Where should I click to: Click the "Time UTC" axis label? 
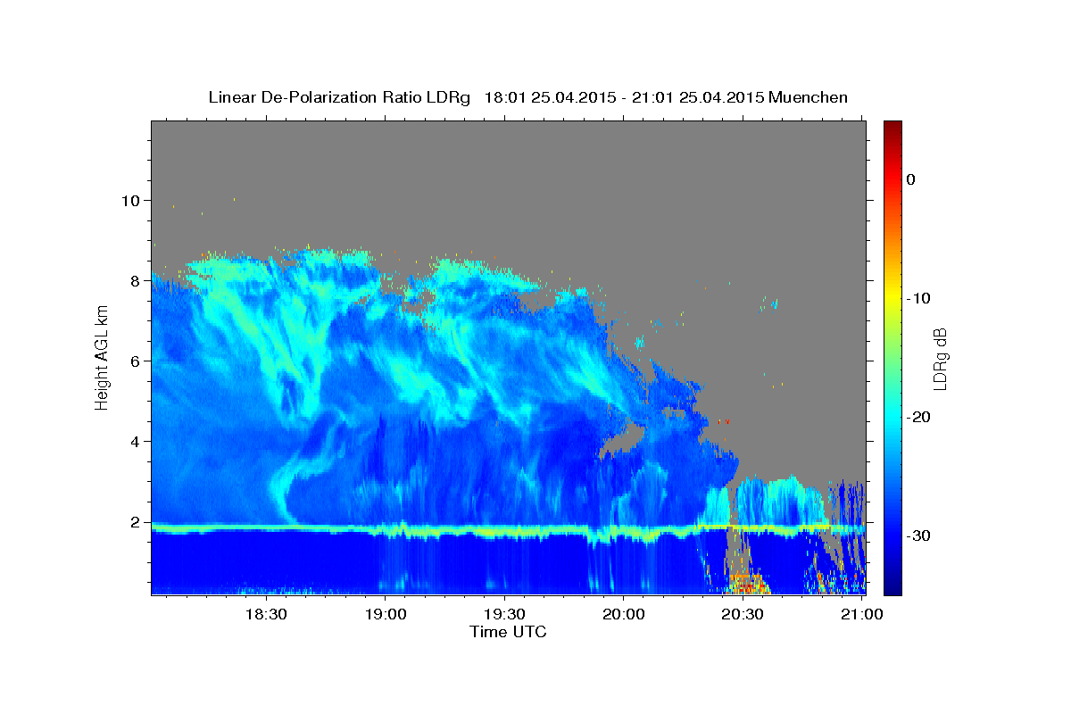[508, 632]
